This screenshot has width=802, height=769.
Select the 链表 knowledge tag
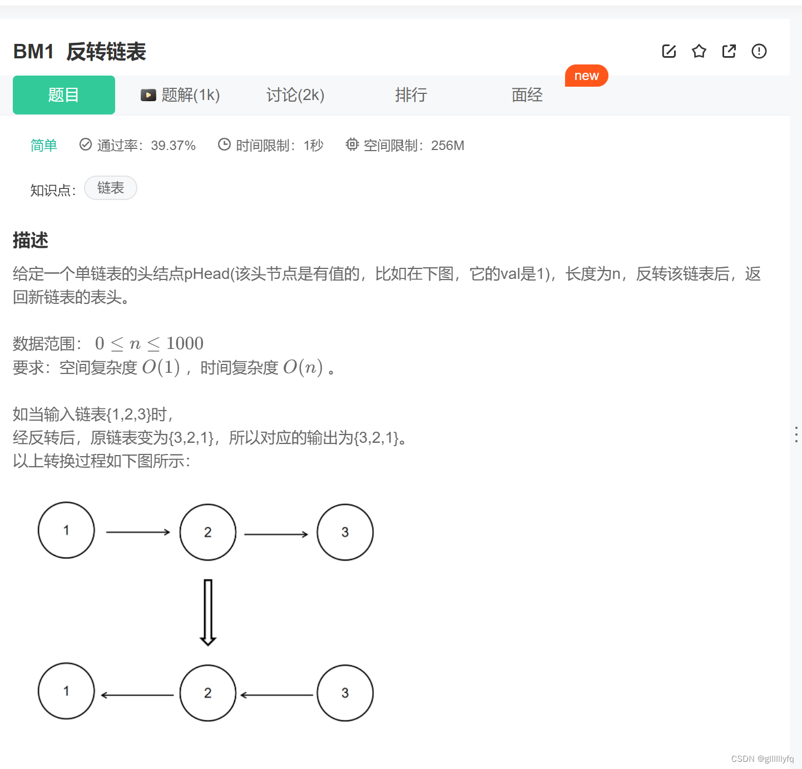click(111, 188)
